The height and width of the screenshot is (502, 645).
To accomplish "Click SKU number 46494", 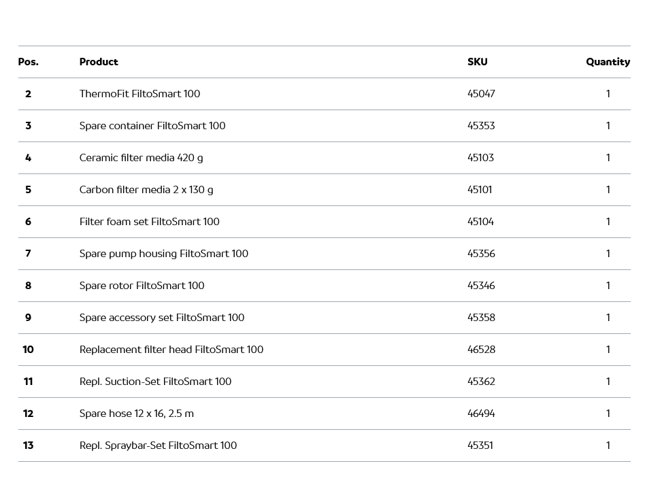I will (x=481, y=414).
